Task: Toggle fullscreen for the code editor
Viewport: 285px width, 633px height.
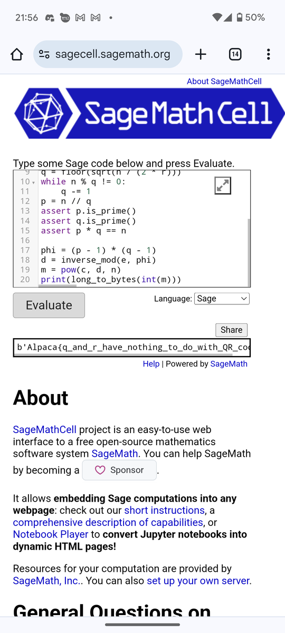Action: [223, 185]
